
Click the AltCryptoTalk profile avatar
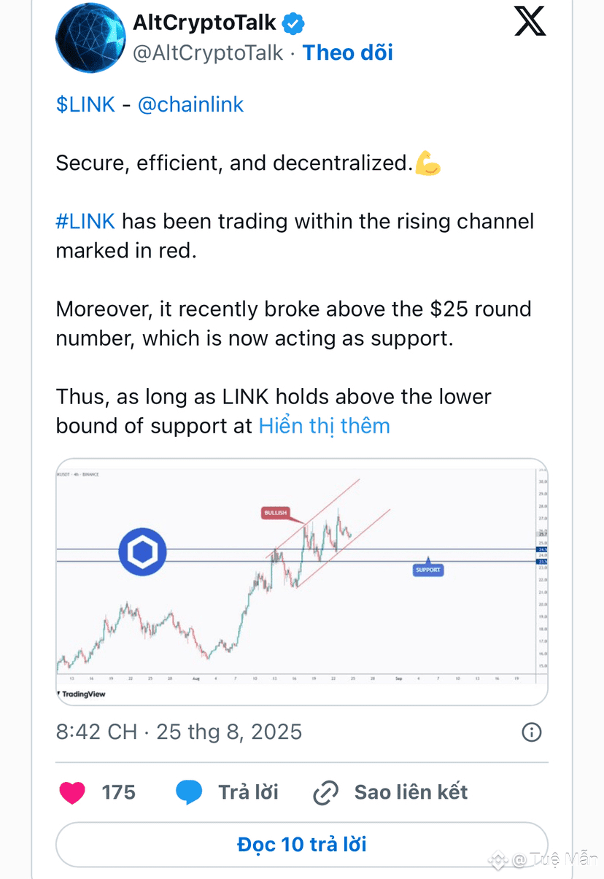click(90, 37)
